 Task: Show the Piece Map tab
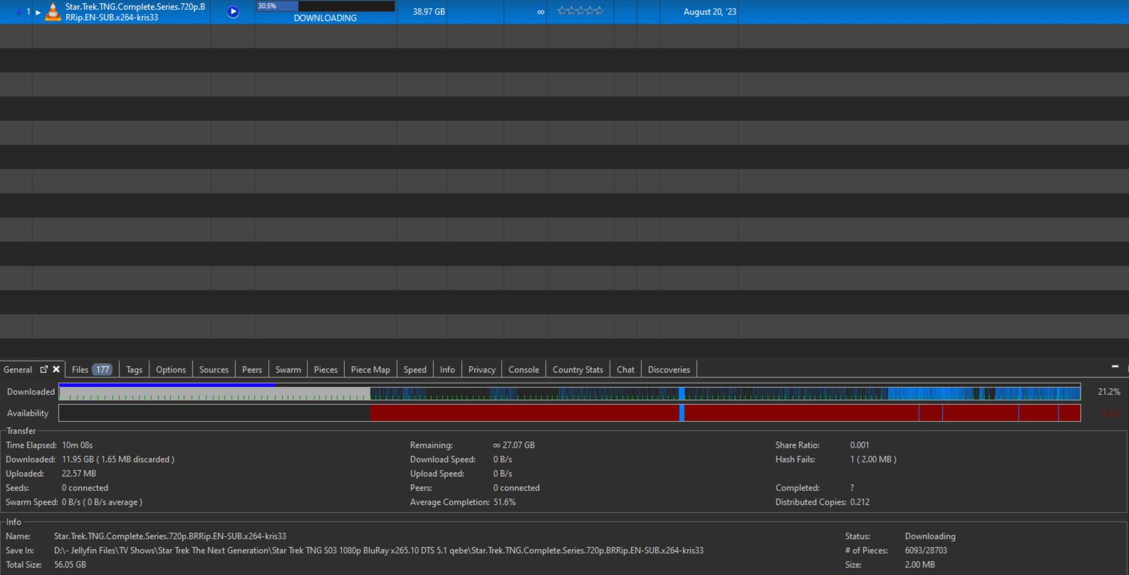click(370, 370)
